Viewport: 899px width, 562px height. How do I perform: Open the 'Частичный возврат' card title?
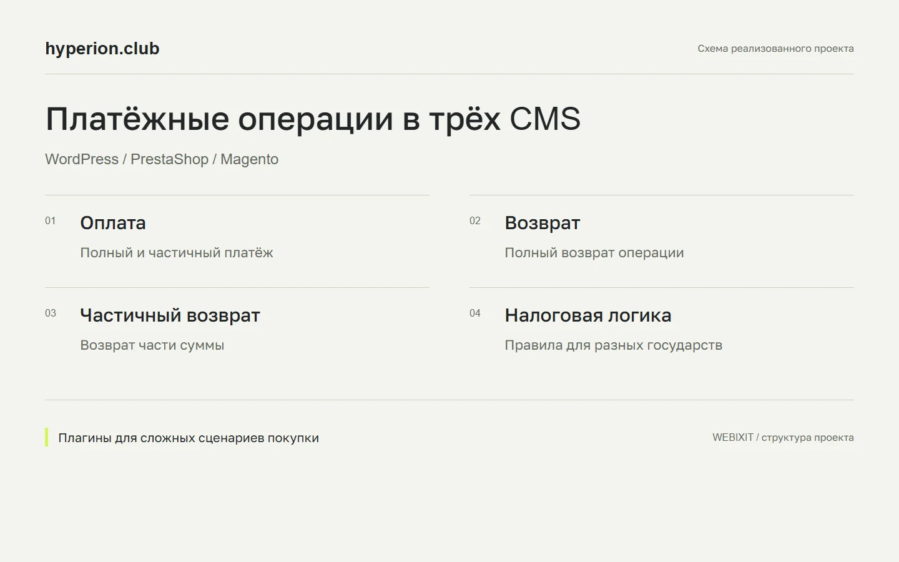pos(170,315)
